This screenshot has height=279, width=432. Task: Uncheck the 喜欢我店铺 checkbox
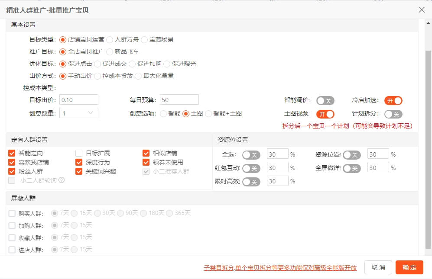pyautogui.click(x=12, y=162)
